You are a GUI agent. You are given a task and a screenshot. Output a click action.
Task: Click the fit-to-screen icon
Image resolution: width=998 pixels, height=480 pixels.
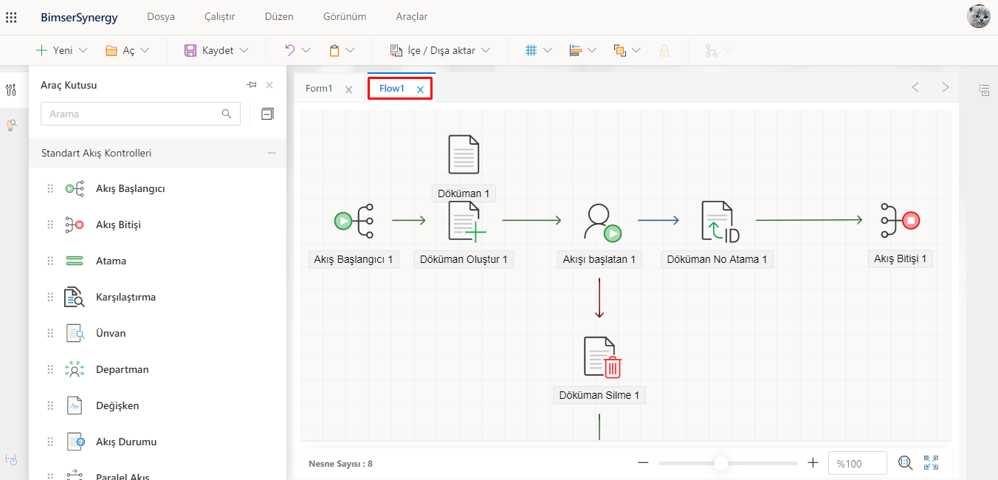[x=931, y=463]
